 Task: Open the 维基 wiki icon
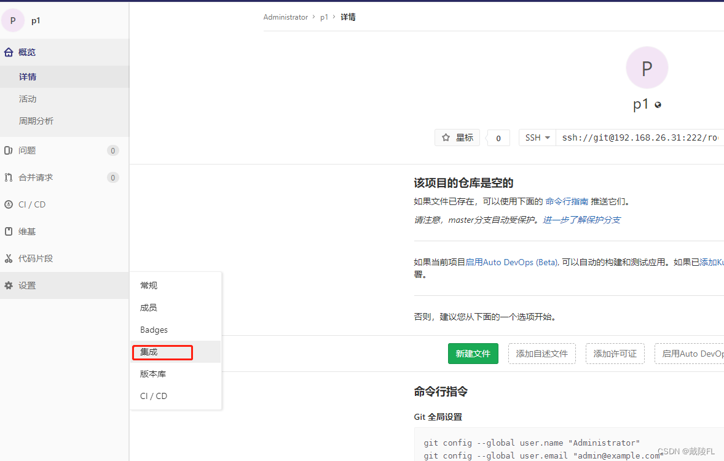click(x=7, y=231)
